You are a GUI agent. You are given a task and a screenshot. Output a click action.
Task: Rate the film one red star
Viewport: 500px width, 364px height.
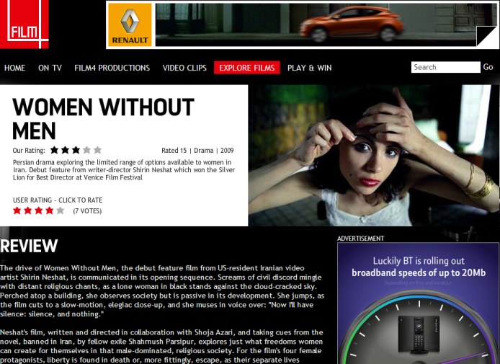[x=17, y=210]
